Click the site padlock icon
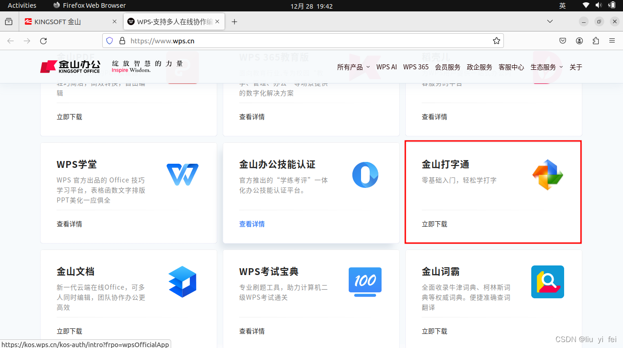Viewport: 623px width, 348px height. [122, 41]
